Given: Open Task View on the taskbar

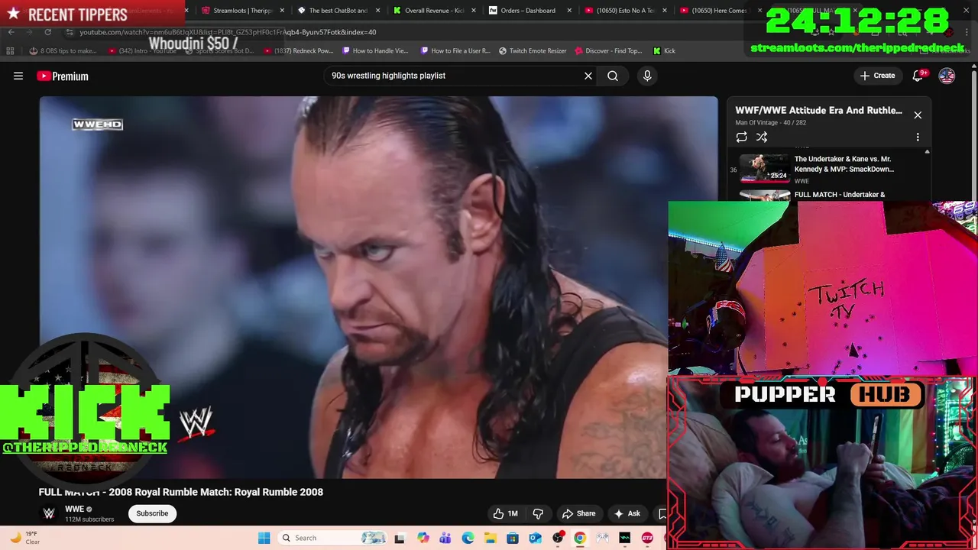Looking at the screenshot, I should tap(399, 538).
